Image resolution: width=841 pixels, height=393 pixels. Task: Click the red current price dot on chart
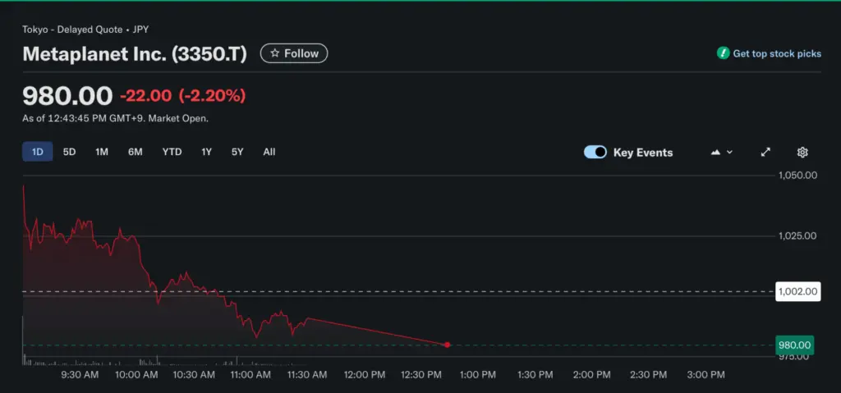(448, 345)
